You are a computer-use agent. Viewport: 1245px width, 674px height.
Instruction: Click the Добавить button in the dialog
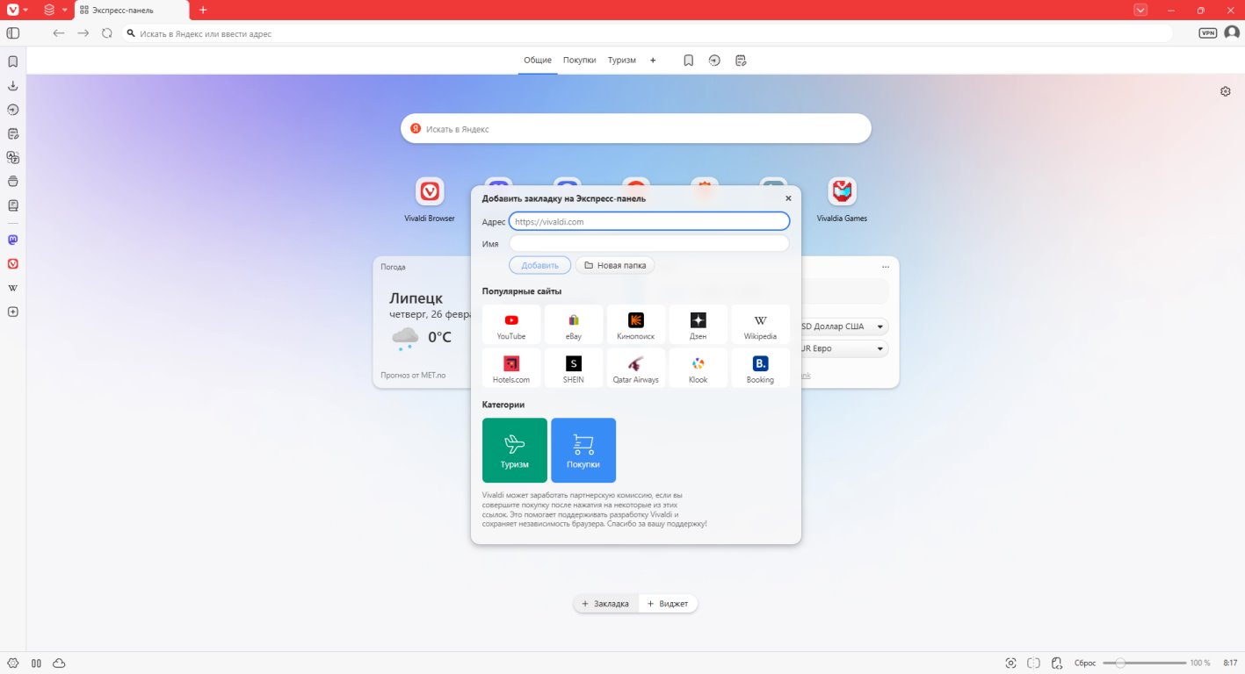click(x=539, y=265)
